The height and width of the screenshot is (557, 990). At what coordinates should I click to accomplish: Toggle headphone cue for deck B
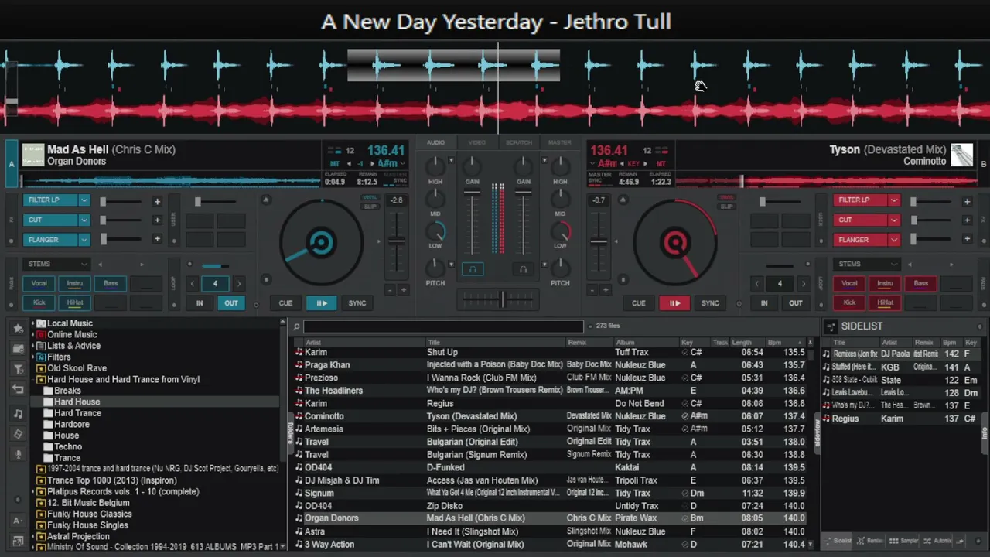(524, 269)
